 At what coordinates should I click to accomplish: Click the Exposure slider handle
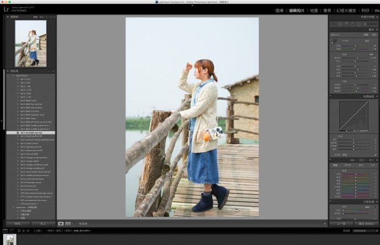tap(358, 58)
